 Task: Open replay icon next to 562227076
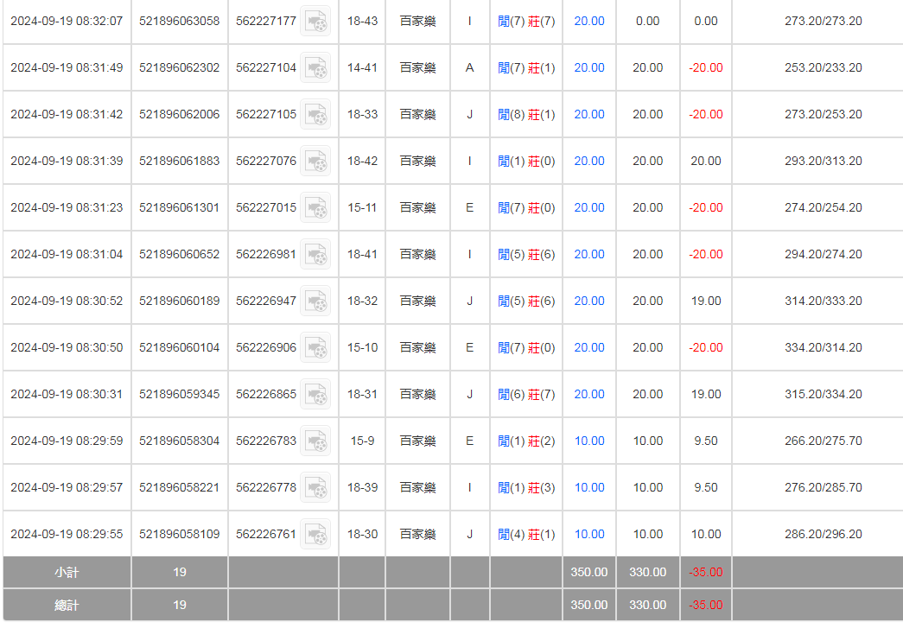point(315,161)
